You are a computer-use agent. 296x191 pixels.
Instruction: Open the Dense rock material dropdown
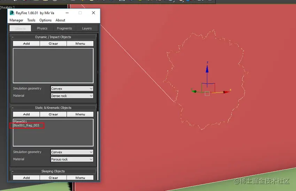pyautogui.click(x=72, y=96)
